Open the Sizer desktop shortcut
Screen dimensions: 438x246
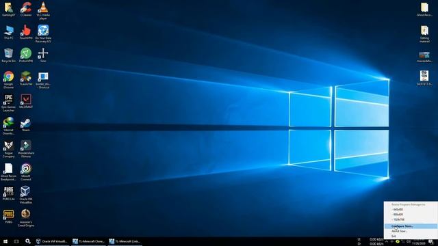point(43,55)
